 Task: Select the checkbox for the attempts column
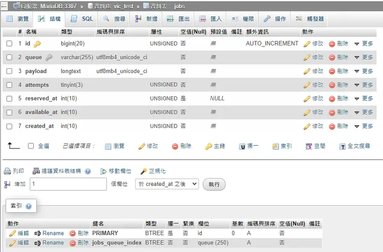tap(9, 85)
